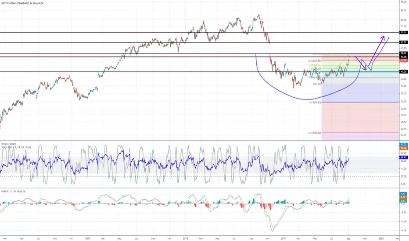The image size is (409, 241).
Task: Click the 70.21 price line label
Action: point(404,32)
